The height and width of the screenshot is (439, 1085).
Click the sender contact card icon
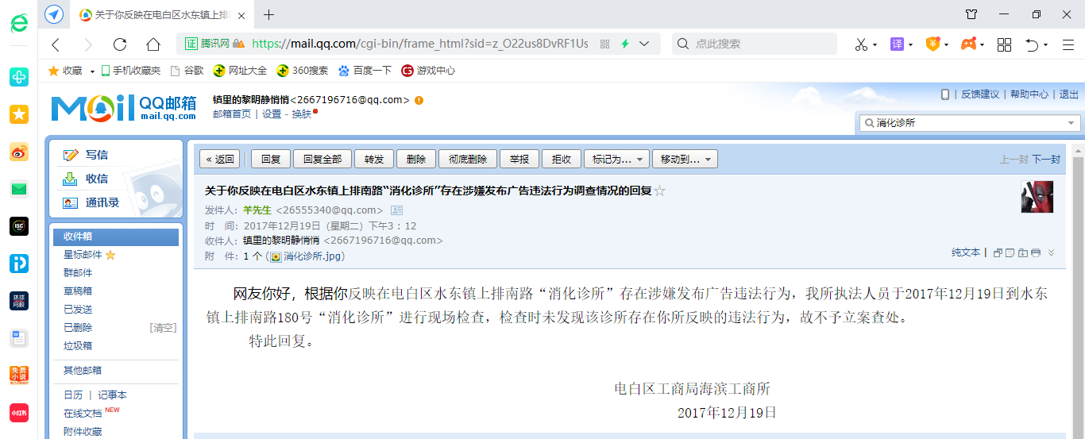click(x=396, y=210)
